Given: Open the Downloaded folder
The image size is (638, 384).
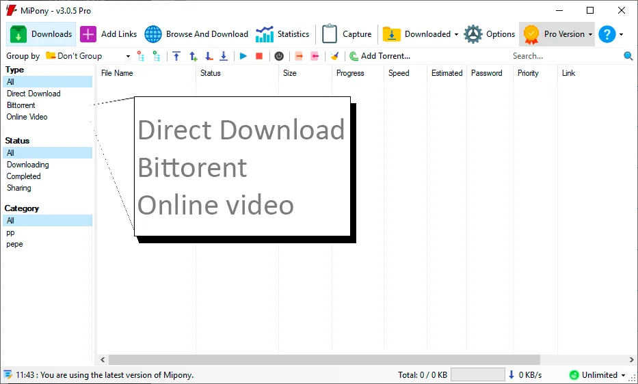Looking at the screenshot, I should point(416,34).
